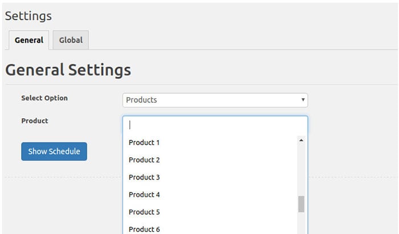Click the arrow on the Products dropdown
Image resolution: width=399 pixels, height=234 pixels.
click(x=303, y=100)
